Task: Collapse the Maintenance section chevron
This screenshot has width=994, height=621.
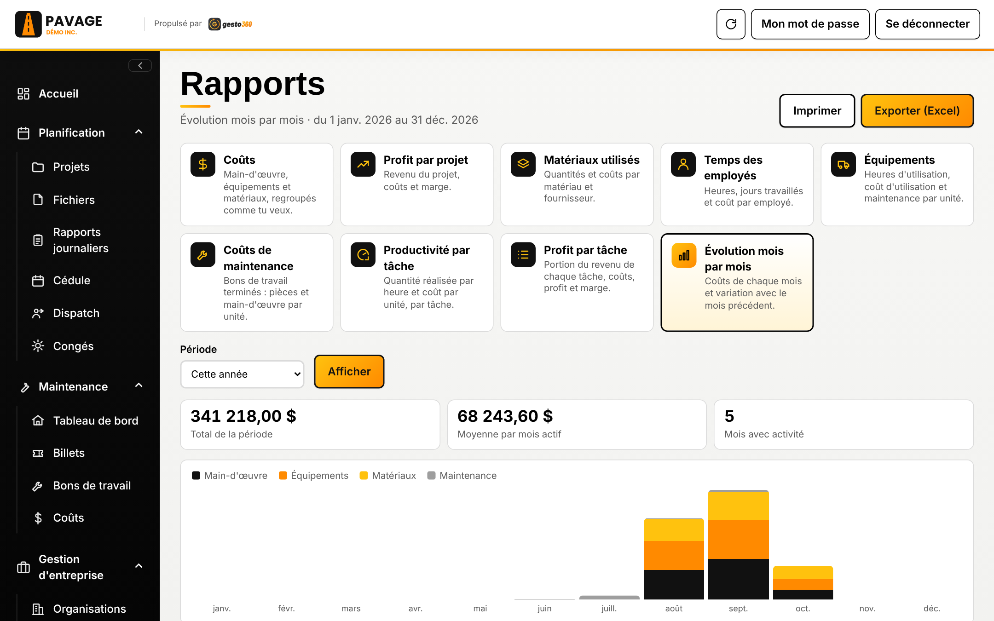Action: point(139,385)
